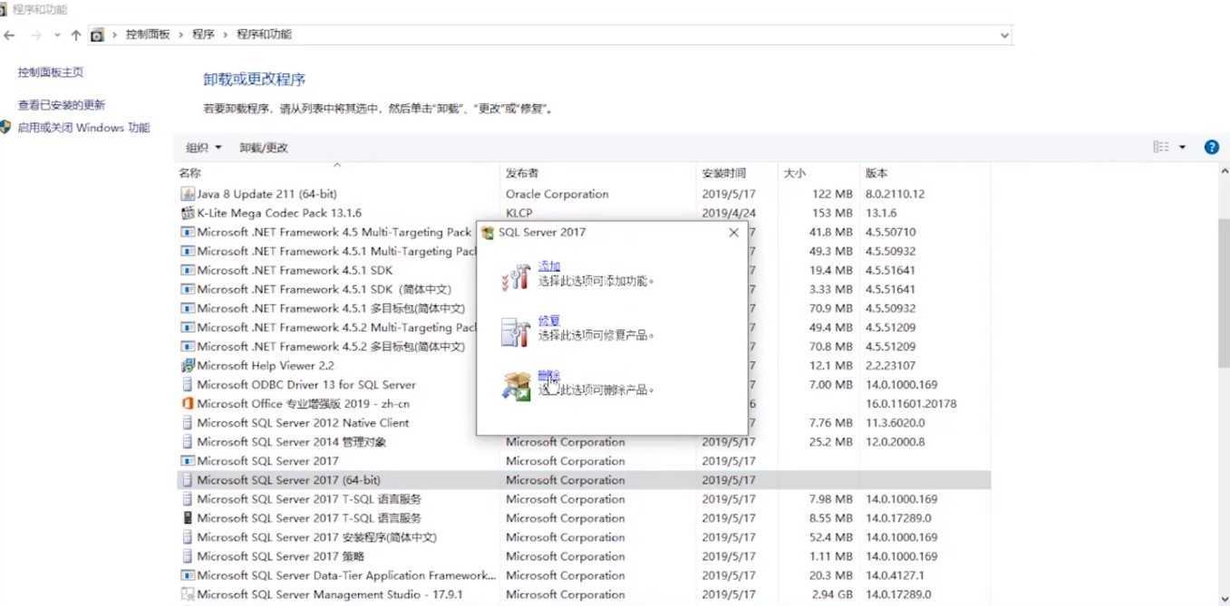Screen dimensions: 1230x606
Task: Click the forward navigation arrow
Action: pyautogui.click(x=36, y=35)
